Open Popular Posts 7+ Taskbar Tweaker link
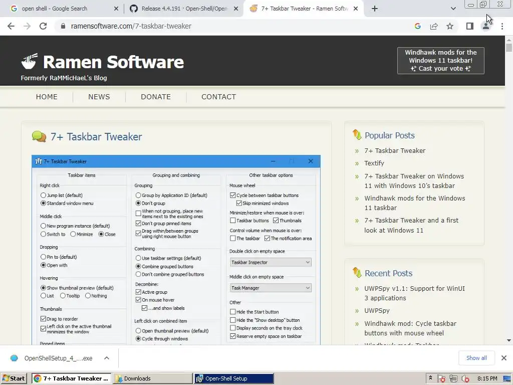This screenshot has width=513, height=385. click(x=395, y=150)
